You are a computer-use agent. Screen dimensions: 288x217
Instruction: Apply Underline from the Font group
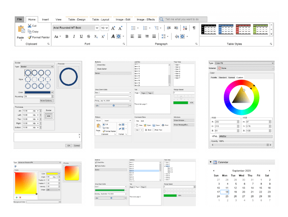pyautogui.click(x=81, y=36)
